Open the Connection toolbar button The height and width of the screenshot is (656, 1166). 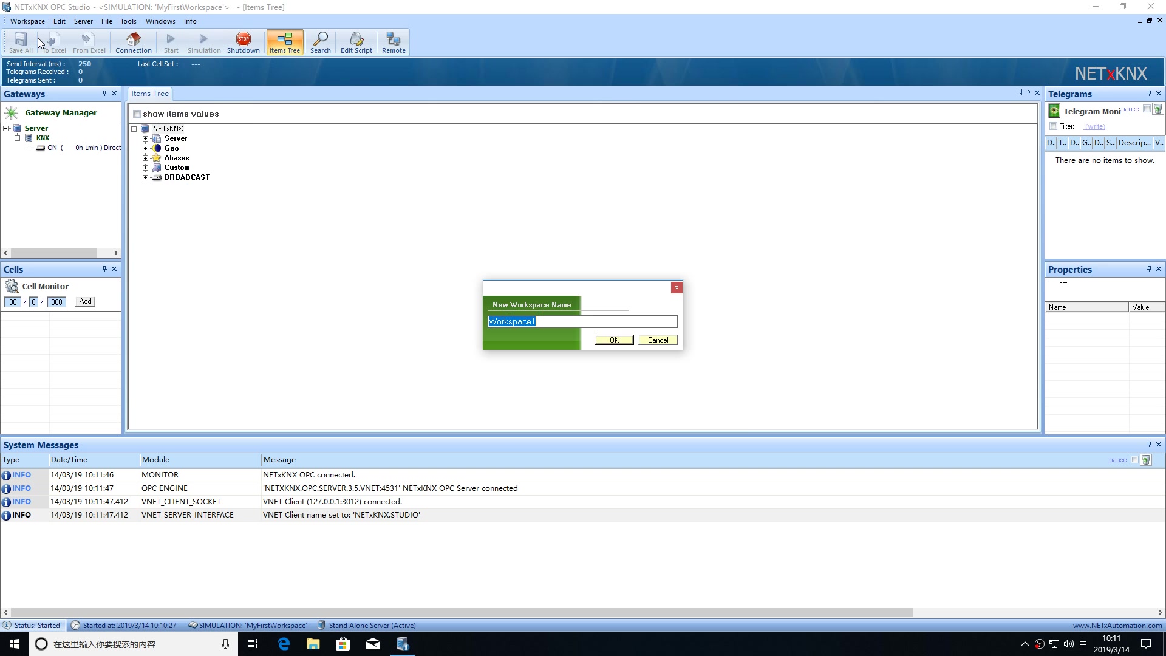click(x=134, y=43)
